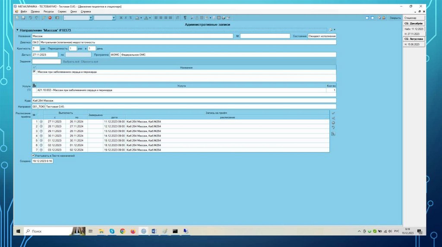This screenshot has height=247, width=442.
Task: Uncheck 'Массаж при заболеваниях сердца и перикарда'
Action: 34,72
